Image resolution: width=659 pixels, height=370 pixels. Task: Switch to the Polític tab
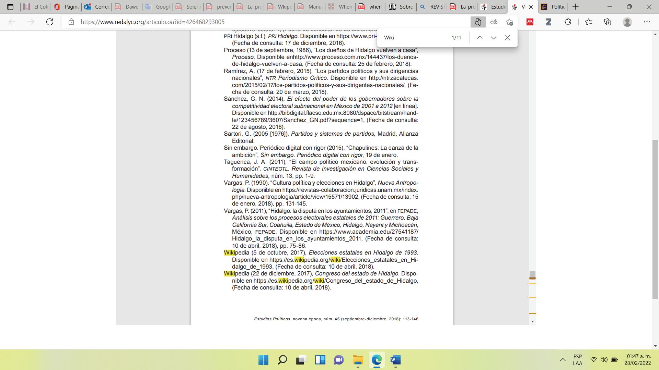[x=554, y=7]
